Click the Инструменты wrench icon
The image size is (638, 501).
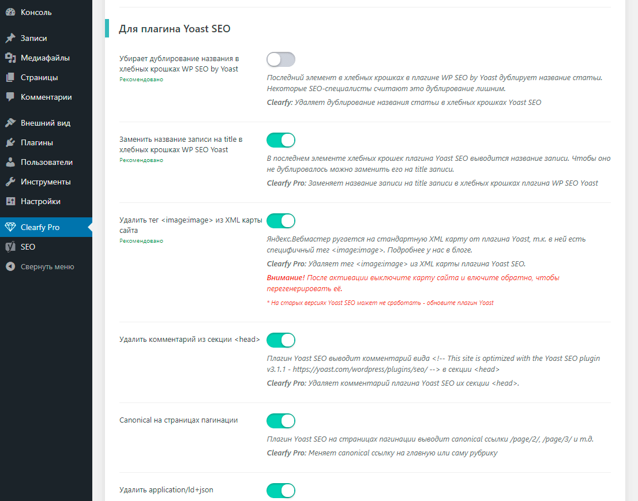(10, 182)
